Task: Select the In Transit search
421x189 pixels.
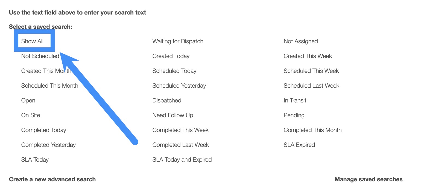Action: [295, 101]
